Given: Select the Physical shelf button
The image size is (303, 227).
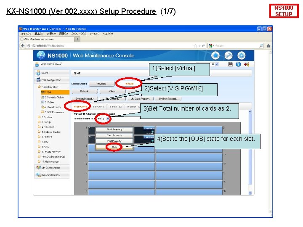Looking at the screenshot, I should (101, 84).
